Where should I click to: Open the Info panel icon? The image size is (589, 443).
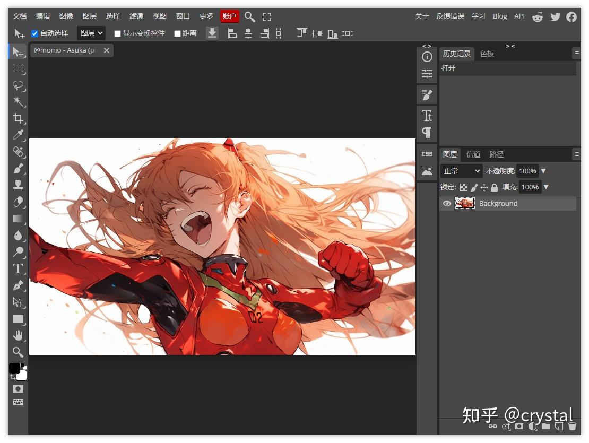coord(427,57)
